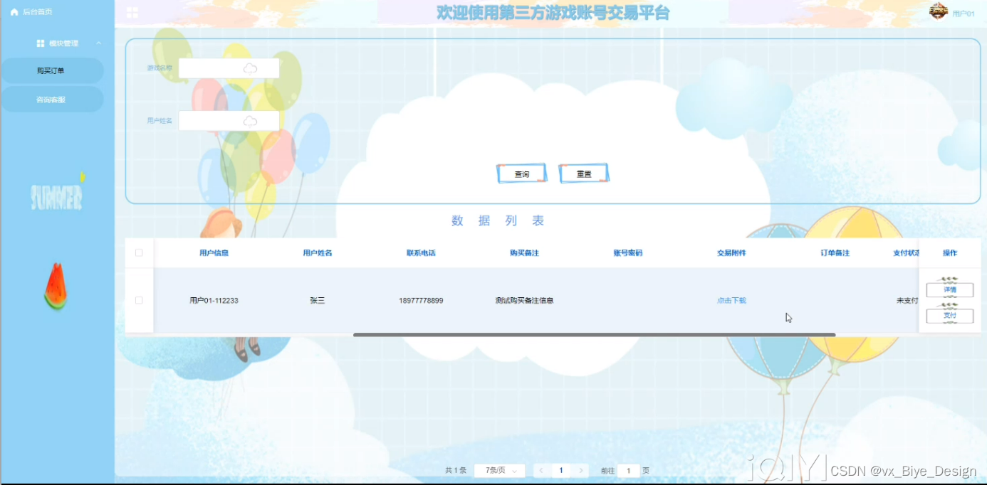Collapse the 模块管理 menu chevron

(99, 43)
